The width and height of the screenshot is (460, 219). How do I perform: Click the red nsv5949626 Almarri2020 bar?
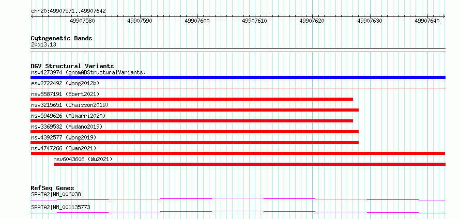192,121
